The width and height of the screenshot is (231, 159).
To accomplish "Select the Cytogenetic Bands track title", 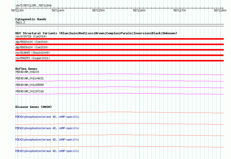I will pyautogui.click(x=31, y=19).
